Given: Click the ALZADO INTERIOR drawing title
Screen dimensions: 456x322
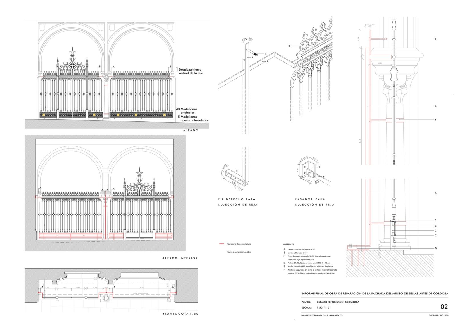Looking at the screenshot, I should coord(180,258).
